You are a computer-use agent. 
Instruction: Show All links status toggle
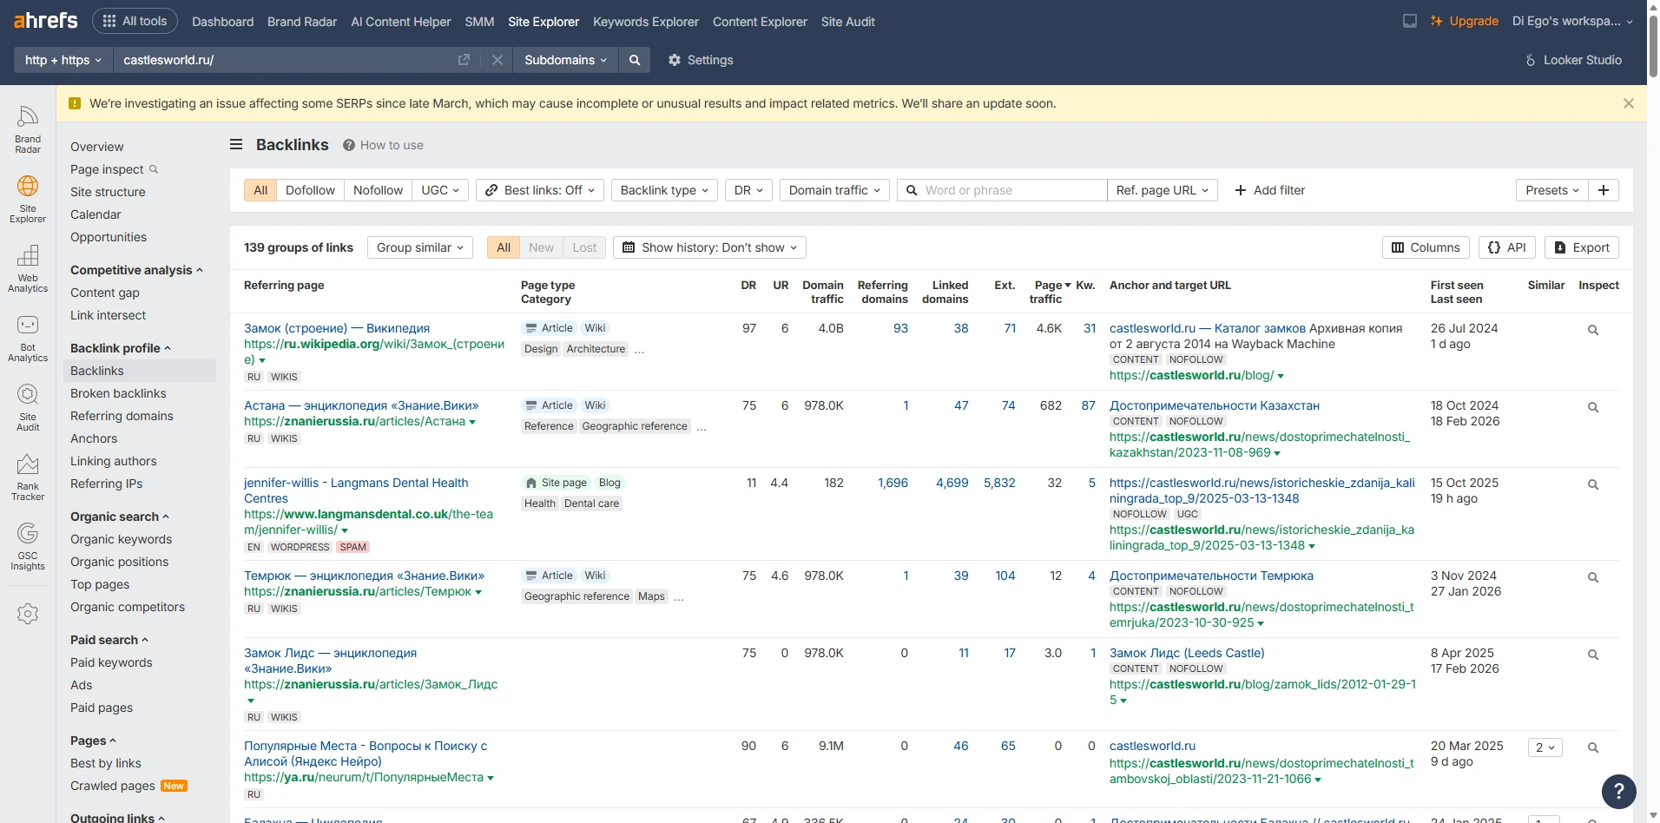504,247
